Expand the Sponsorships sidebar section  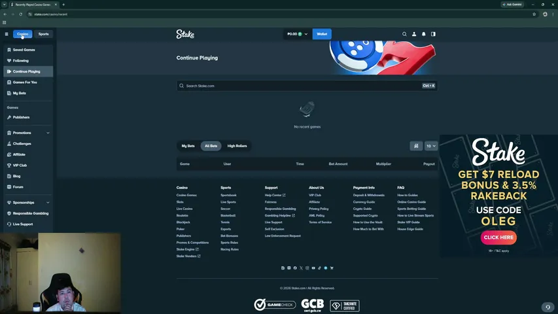48,203
